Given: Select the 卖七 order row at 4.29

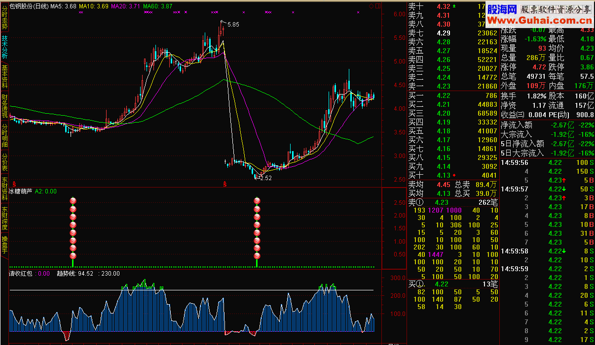Looking at the screenshot, I should [453, 33].
